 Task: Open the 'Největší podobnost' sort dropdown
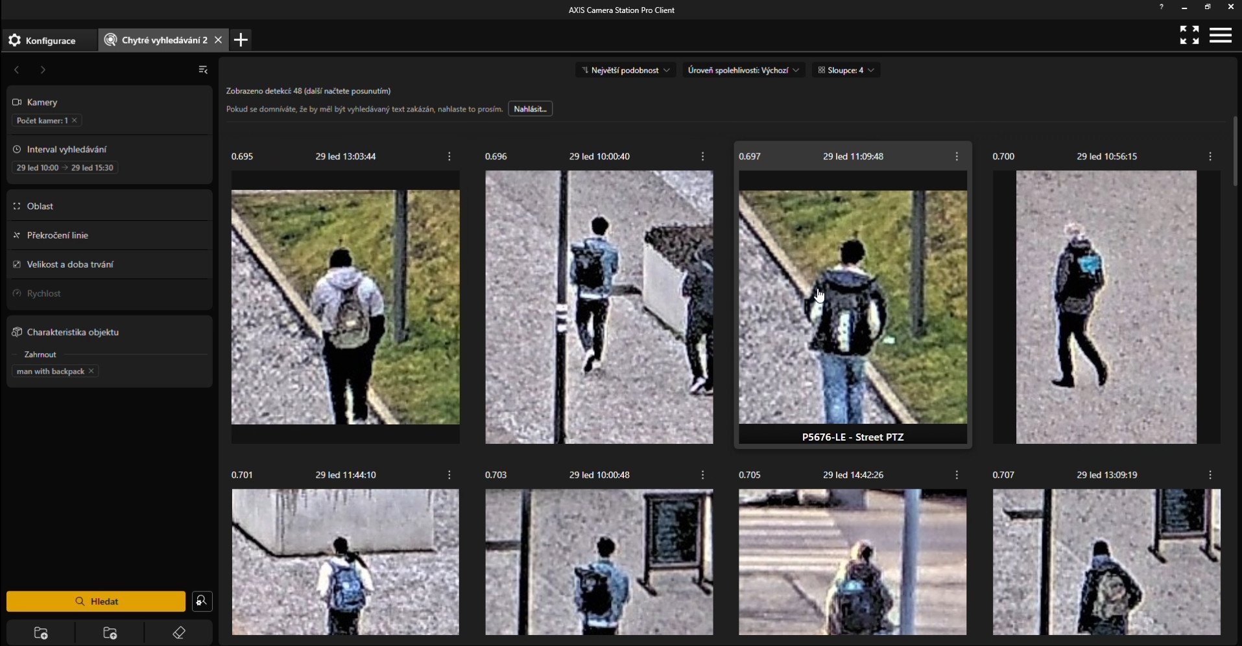[625, 70]
